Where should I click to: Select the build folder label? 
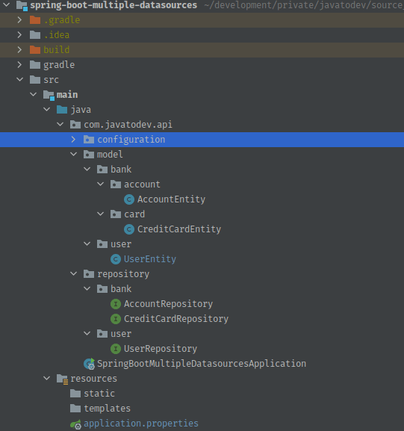(x=56, y=50)
